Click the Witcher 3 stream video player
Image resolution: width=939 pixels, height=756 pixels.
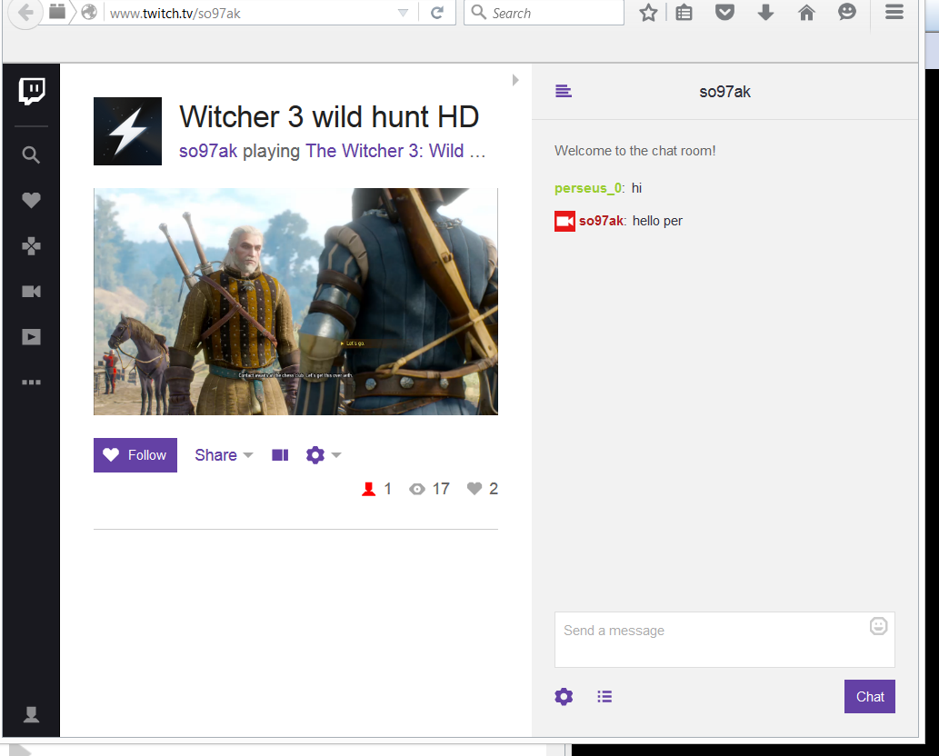(295, 302)
